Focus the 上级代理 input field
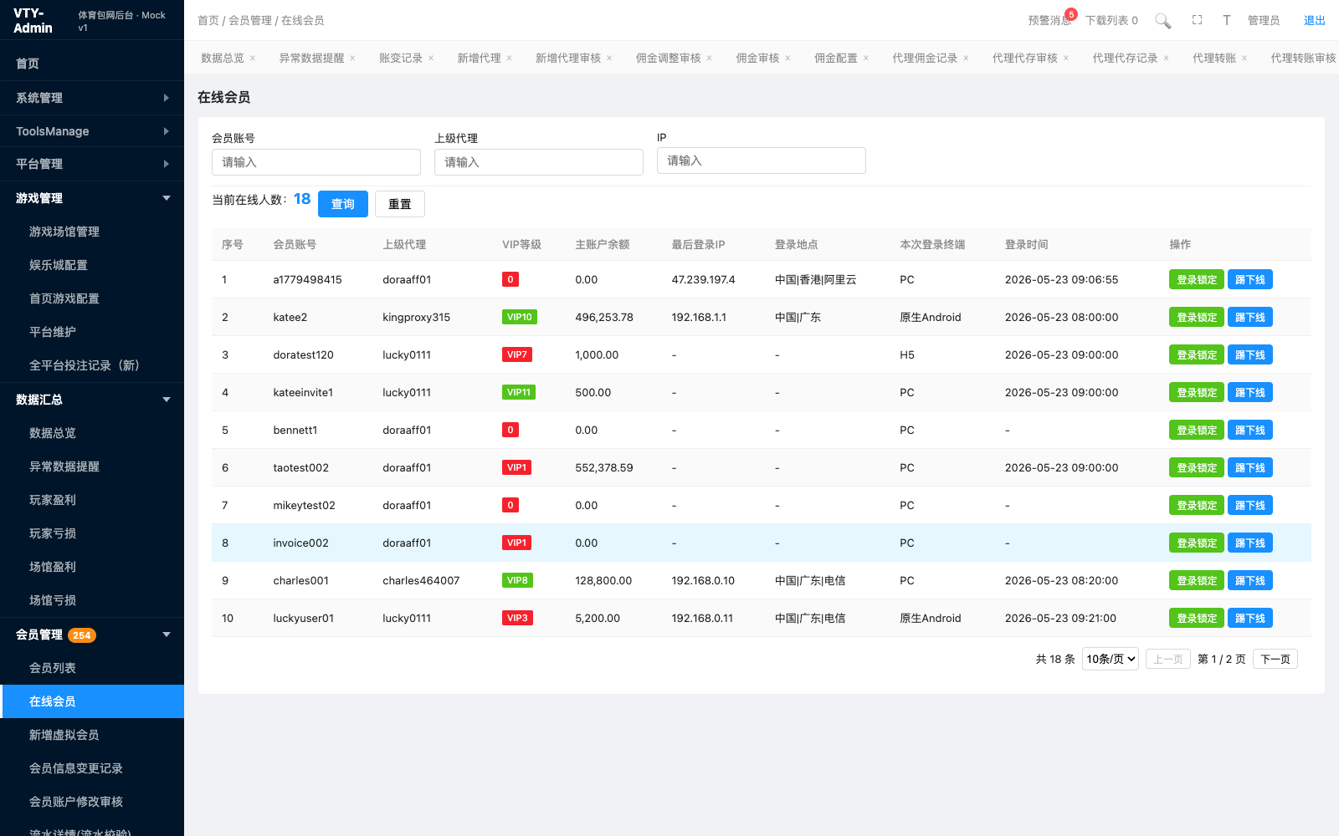This screenshot has height=836, width=1339. [539, 162]
